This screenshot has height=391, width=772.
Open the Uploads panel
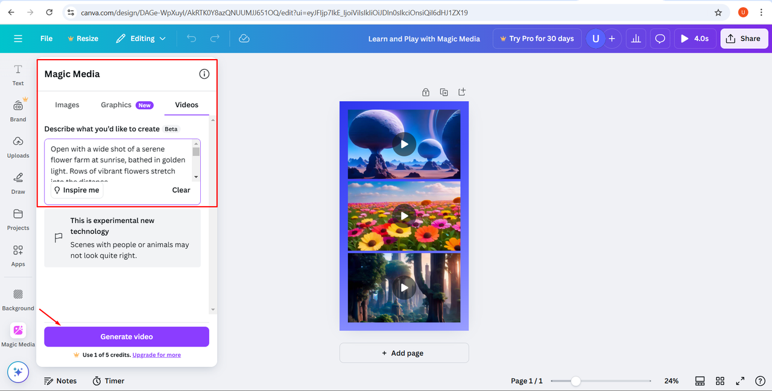pos(18,146)
